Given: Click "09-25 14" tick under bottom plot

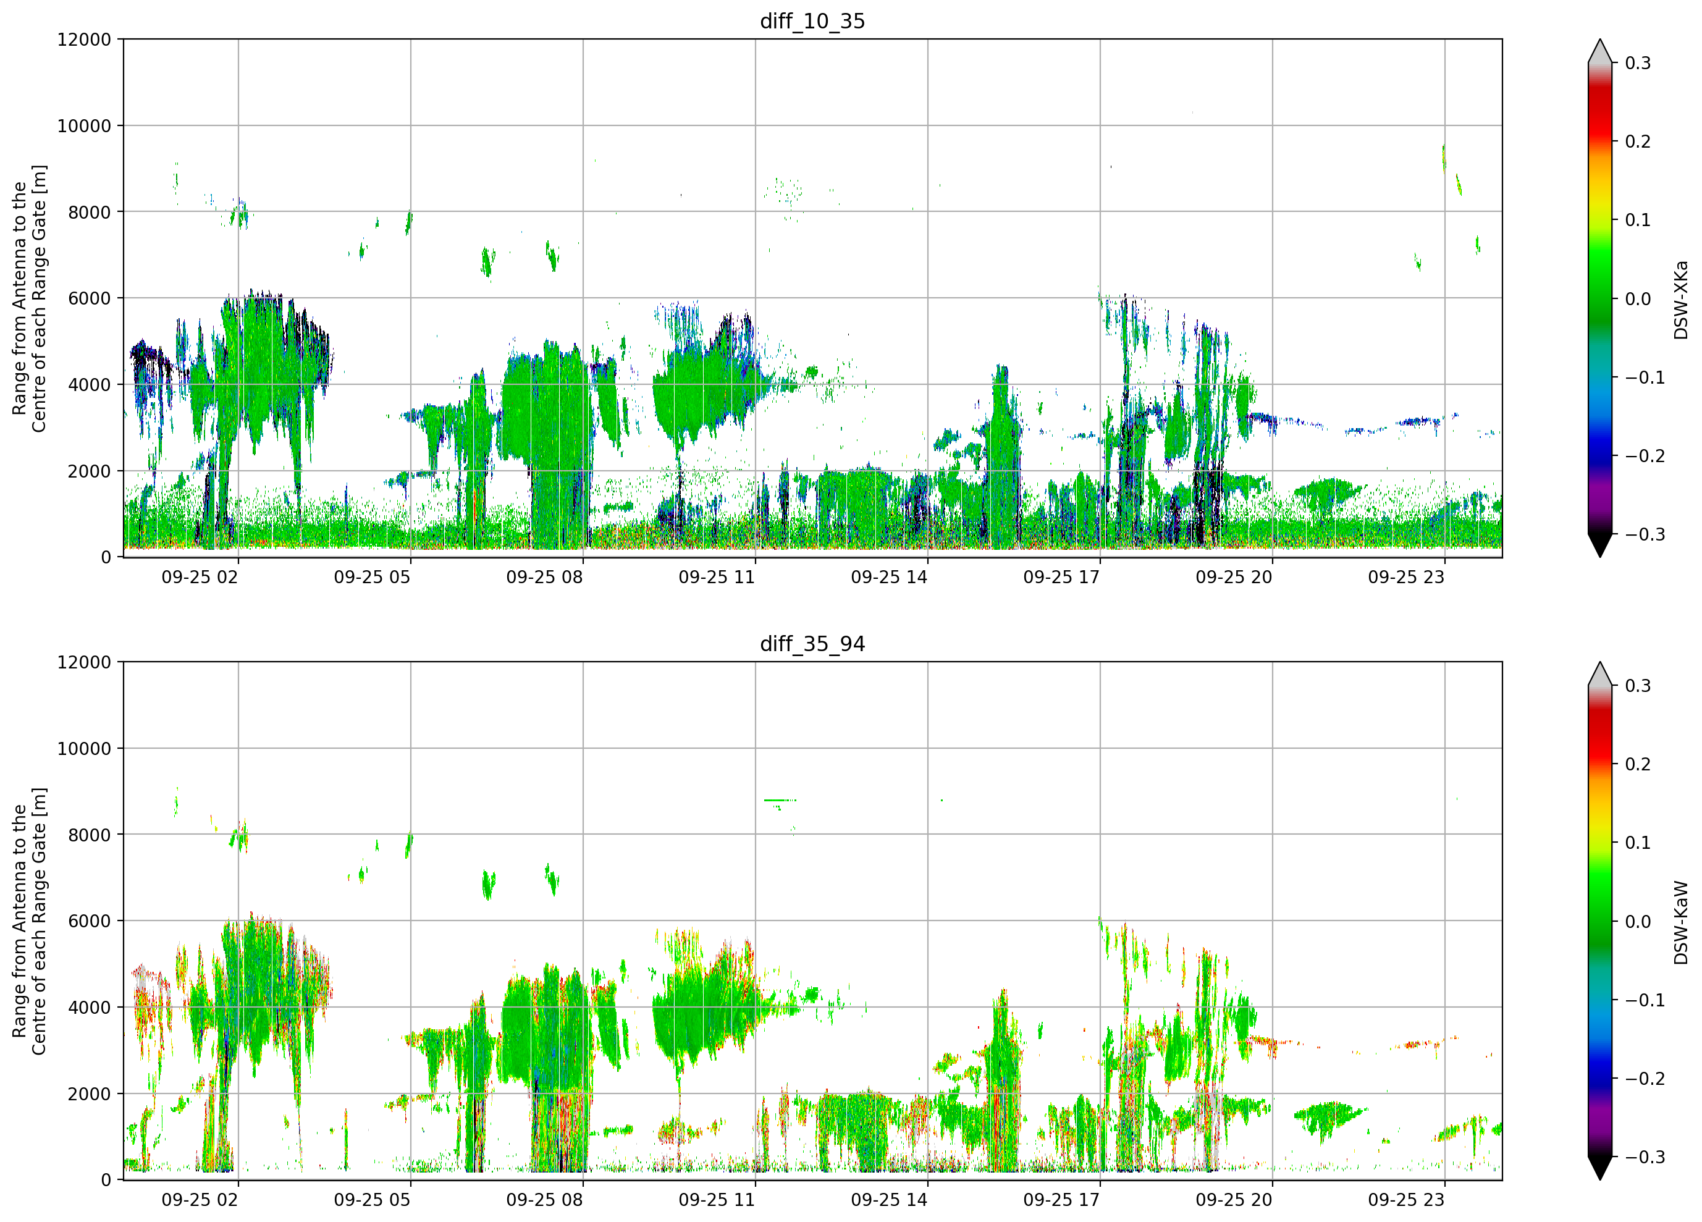Looking at the screenshot, I should click(x=889, y=1200).
